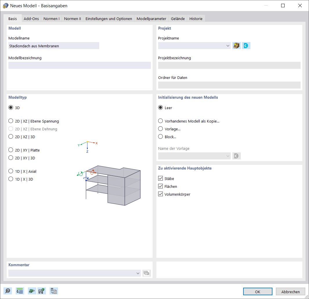The height and width of the screenshot is (299, 309).
Task: Choose Vorhandenes Modell als Kopie option
Action: tap(161, 121)
